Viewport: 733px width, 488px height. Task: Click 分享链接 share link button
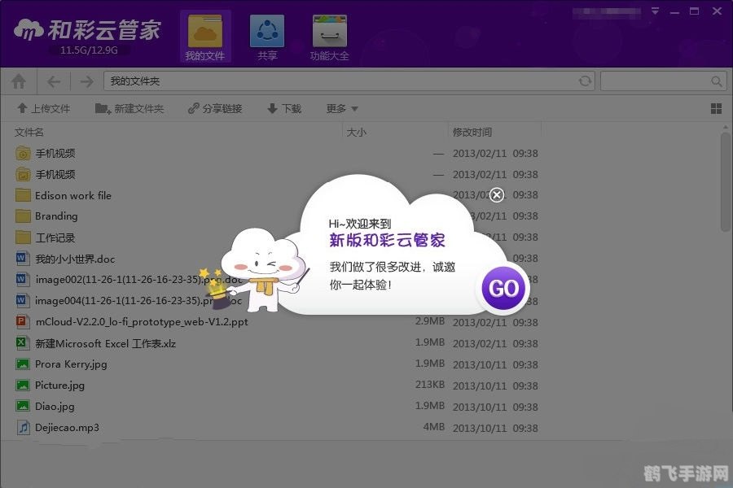(215, 108)
